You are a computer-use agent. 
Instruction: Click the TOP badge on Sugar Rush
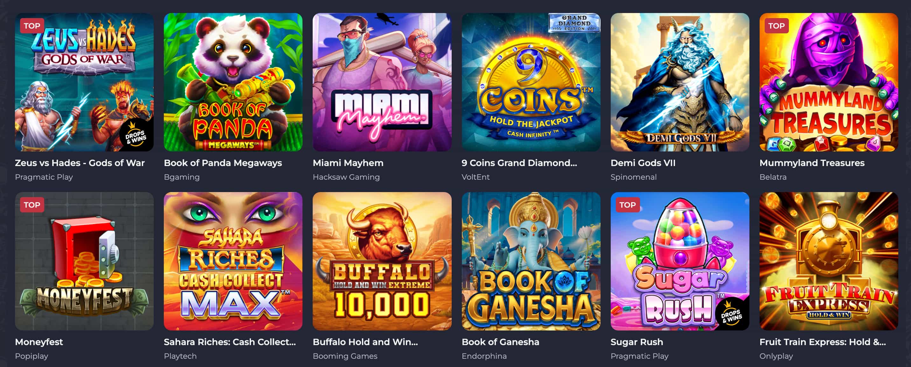pyautogui.click(x=628, y=204)
